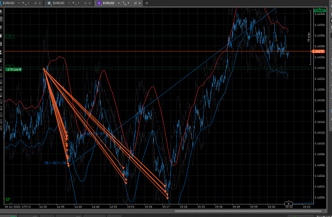Screen dimensions: 332x217
Task: Click the '16 Jul 2020, UTC+2' label
Action: click(18, 207)
